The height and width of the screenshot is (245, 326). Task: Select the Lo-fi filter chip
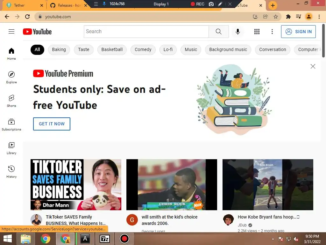(x=168, y=49)
